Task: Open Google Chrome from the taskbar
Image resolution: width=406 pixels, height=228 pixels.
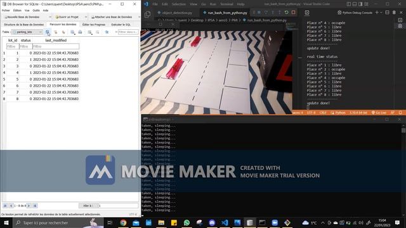Action: click(123, 222)
